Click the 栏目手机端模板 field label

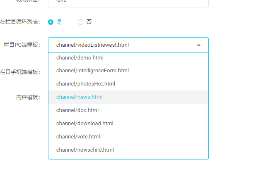[20, 72]
